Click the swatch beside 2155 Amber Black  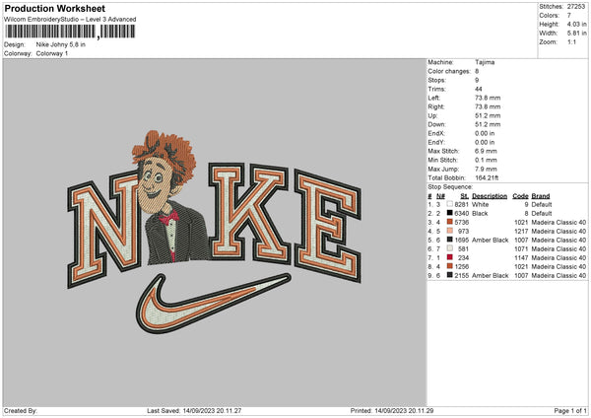pyautogui.click(x=449, y=275)
